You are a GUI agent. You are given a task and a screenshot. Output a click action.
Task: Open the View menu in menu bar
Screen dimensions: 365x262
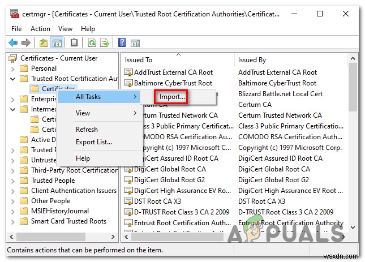65,29
